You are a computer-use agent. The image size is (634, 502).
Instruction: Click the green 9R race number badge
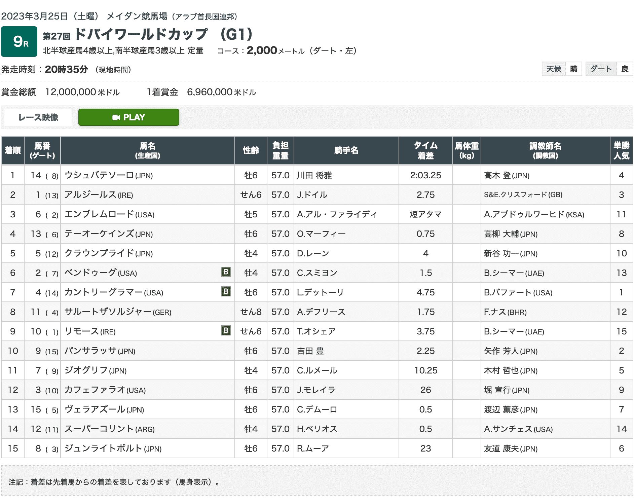click(x=19, y=41)
